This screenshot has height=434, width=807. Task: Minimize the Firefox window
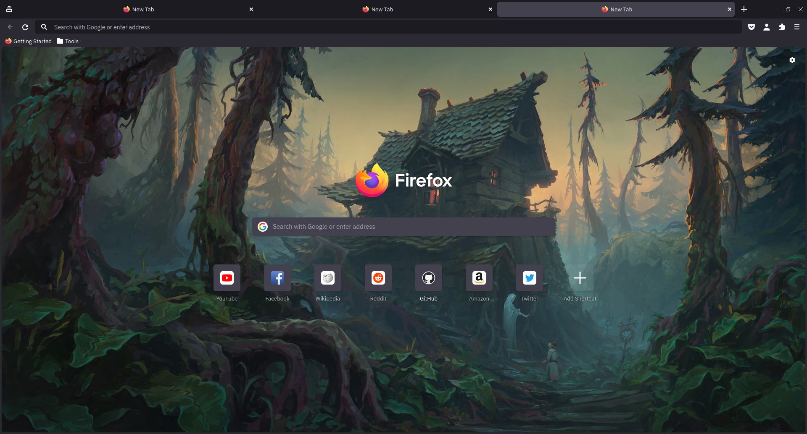pos(775,9)
